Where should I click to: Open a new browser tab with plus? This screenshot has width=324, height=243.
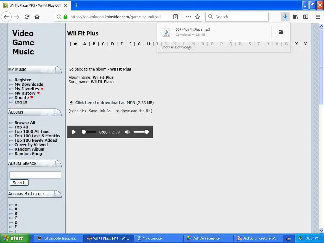pyautogui.click(x=76, y=5)
